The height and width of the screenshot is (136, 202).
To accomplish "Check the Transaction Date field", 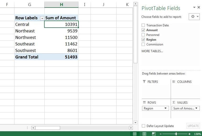I will [143, 25].
